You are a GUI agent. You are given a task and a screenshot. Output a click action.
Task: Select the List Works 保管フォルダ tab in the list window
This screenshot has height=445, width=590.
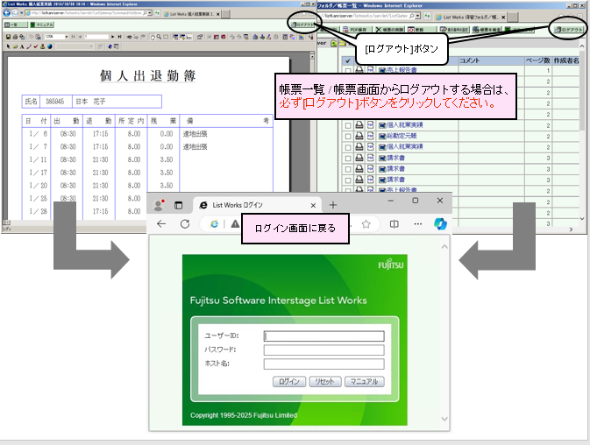point(468,17)
